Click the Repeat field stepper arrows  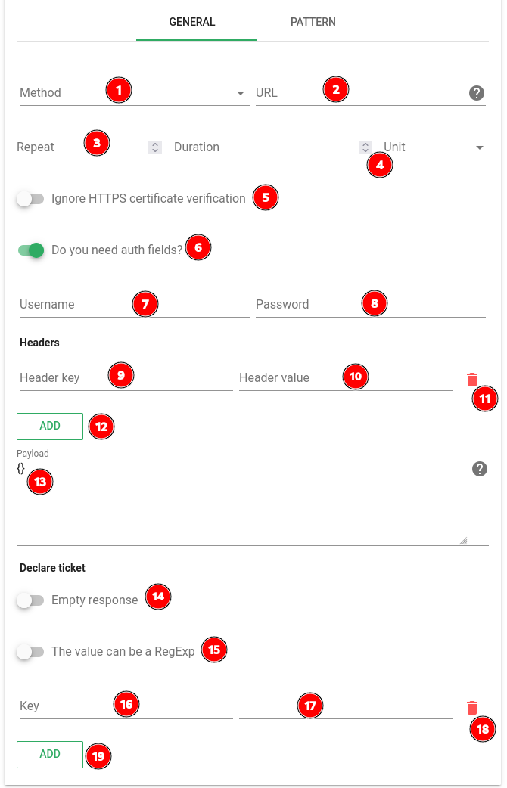[155, 147]
